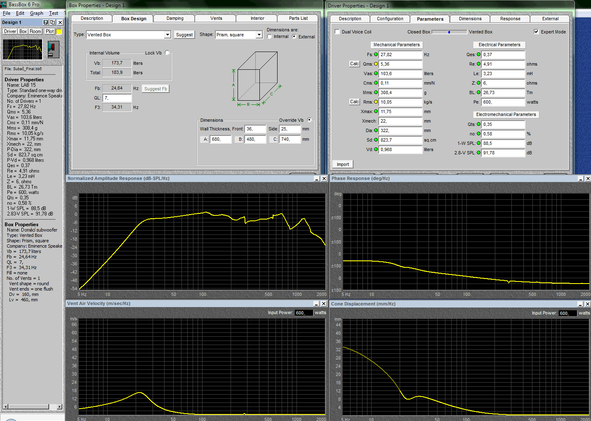The image size is (591, 421).
Task: Click the dimension C input field showing 740
Action: (290, 140)
